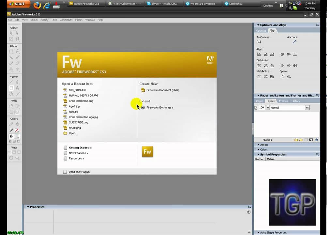Open the Normal blend mode dropdown
The width and height of the screenshot is (327, 235).
pos(307,108)
